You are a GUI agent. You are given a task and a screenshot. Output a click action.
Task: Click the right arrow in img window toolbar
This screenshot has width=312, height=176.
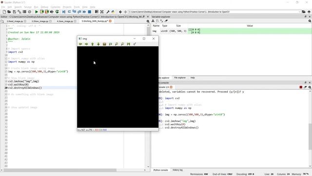[x=86, y=44]
